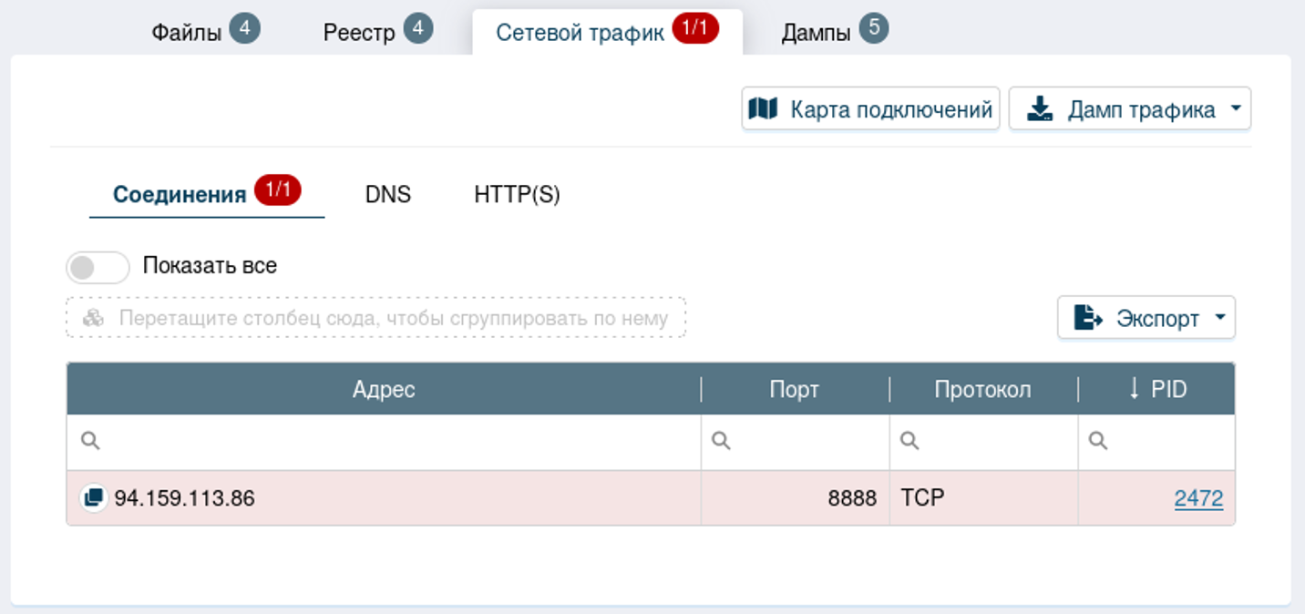Expand the Экспорт dropdown arrow
Screen dimensions: 1305x614
coord(1220,318)
